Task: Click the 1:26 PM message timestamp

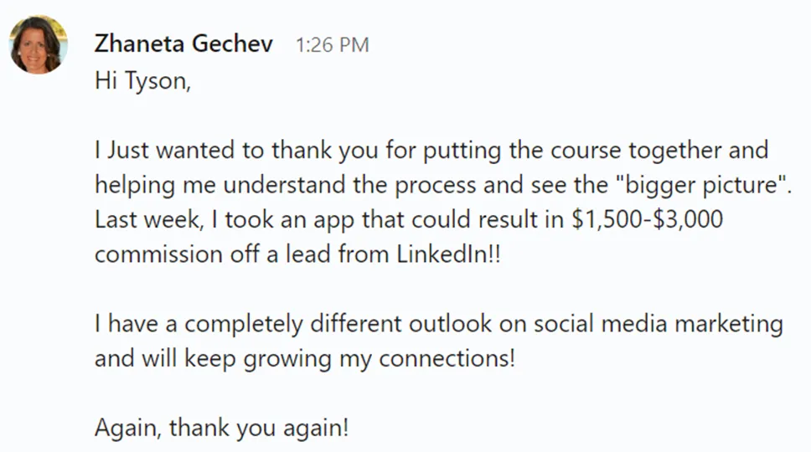Action: pos(332,45)
